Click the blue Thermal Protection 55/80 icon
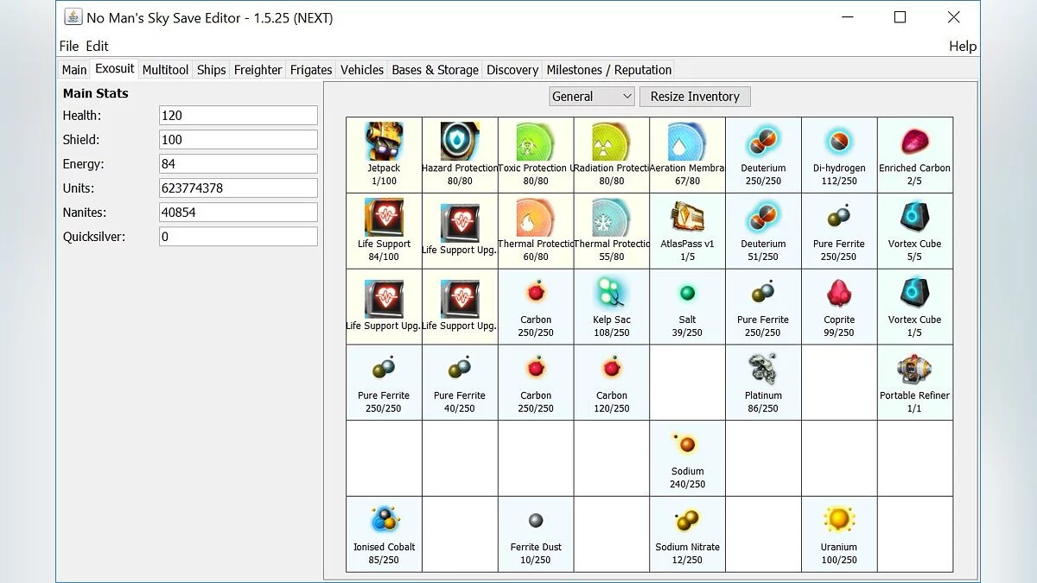Image resolution: width=1037 pixels, height=583 pixels. pyautogui.click(x=612, y=217)
